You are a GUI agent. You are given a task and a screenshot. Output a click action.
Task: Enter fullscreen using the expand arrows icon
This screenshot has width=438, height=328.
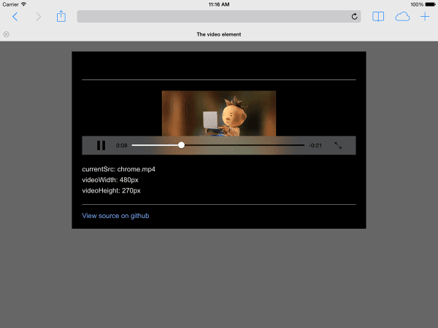[x=338, y=145]
